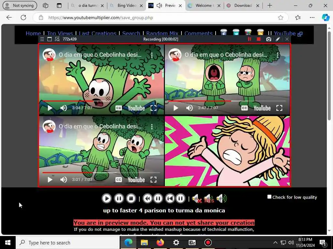Toggle captions on the 3:04 / 7:07 video

(118, 108)
